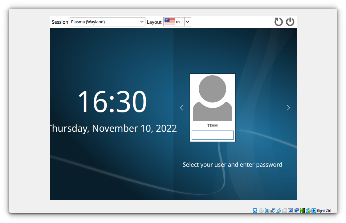The image size is (346, 223).
Task: Click the display settings tray icon
Action: tap(290, 210)
